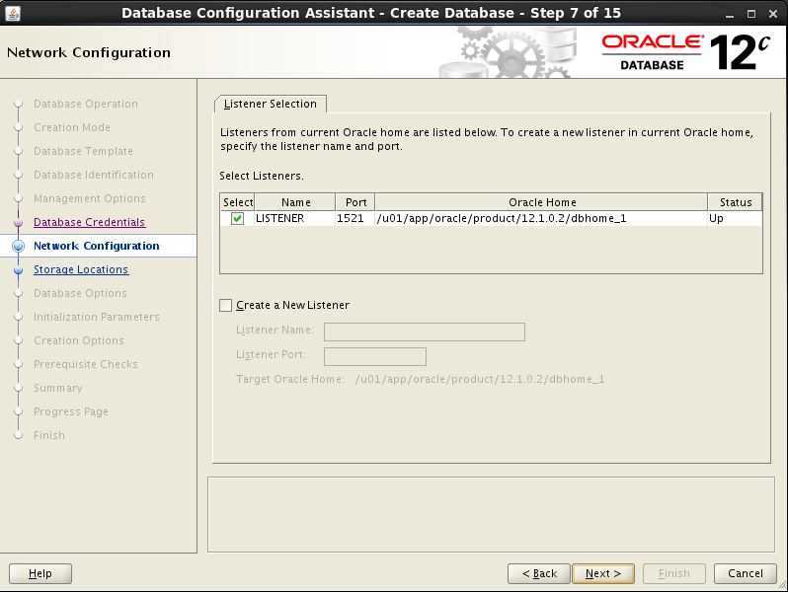Select the LISTENER name cell

295,218
